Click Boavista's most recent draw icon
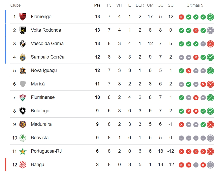This screenshot has height=173, width=214. tap(211, 138)
